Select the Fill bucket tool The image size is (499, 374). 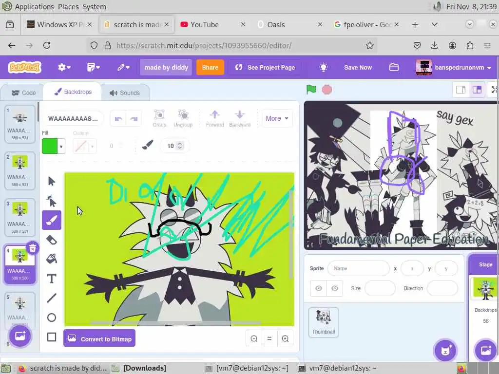click(x=52, y=259)
